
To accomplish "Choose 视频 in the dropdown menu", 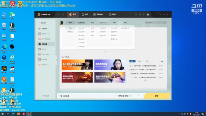I will click(x=92, y=32).
